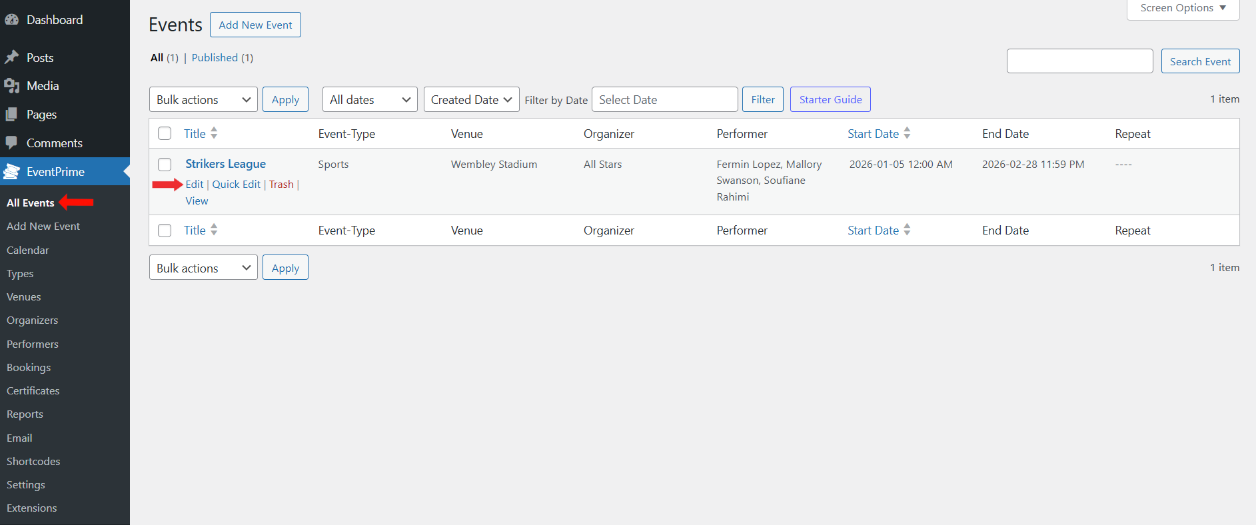
Task: Expand the All dates dropdown
Action: coord(370,100)
